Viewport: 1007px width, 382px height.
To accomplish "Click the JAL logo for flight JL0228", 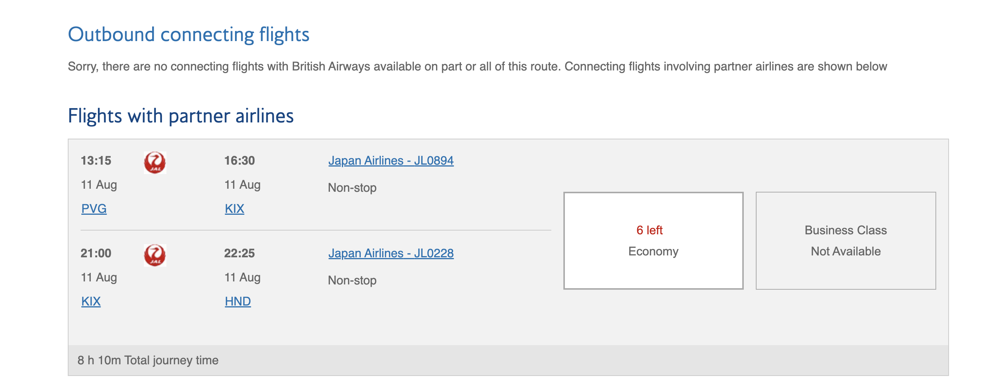I will [x=155, y=255].
